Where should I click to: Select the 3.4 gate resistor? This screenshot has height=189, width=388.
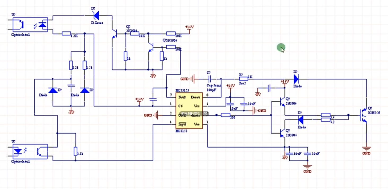(325, 115)
